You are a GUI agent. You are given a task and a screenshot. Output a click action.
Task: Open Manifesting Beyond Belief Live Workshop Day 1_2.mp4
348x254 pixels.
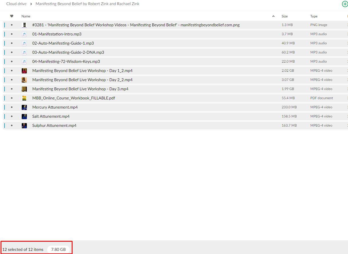pyautogui.click(x=82, y=71)
